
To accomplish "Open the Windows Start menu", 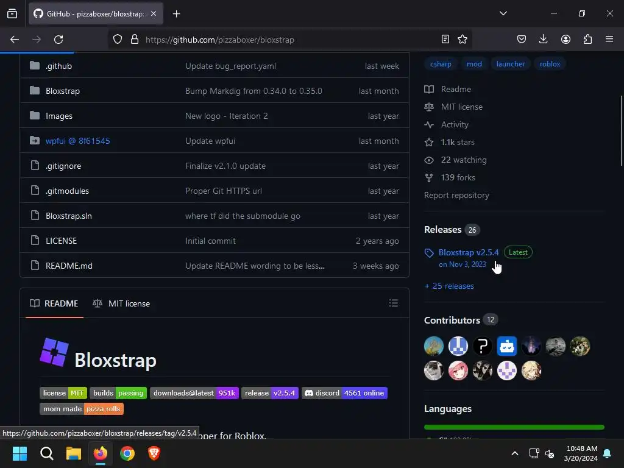I will (x=19, y=453).
